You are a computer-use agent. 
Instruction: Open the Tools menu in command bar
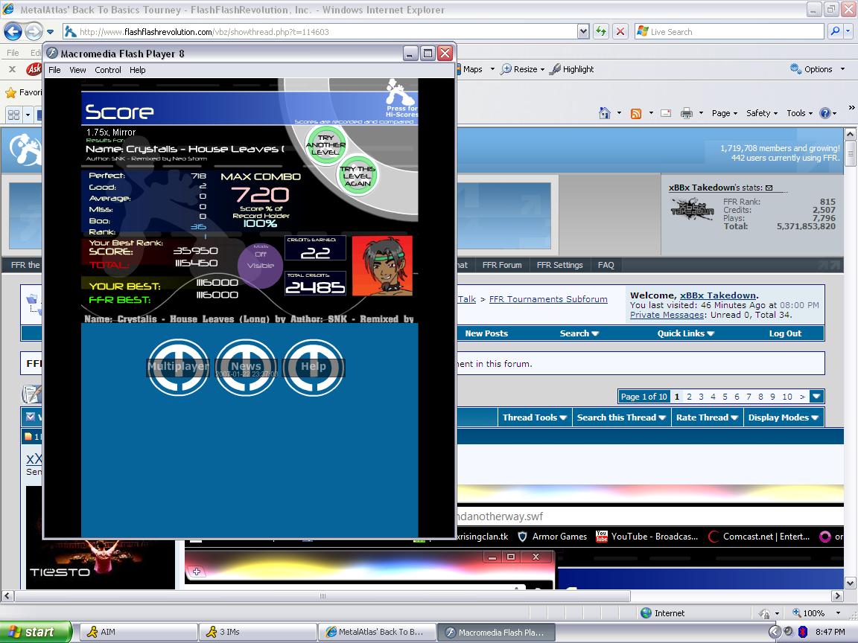coord(799,113)
